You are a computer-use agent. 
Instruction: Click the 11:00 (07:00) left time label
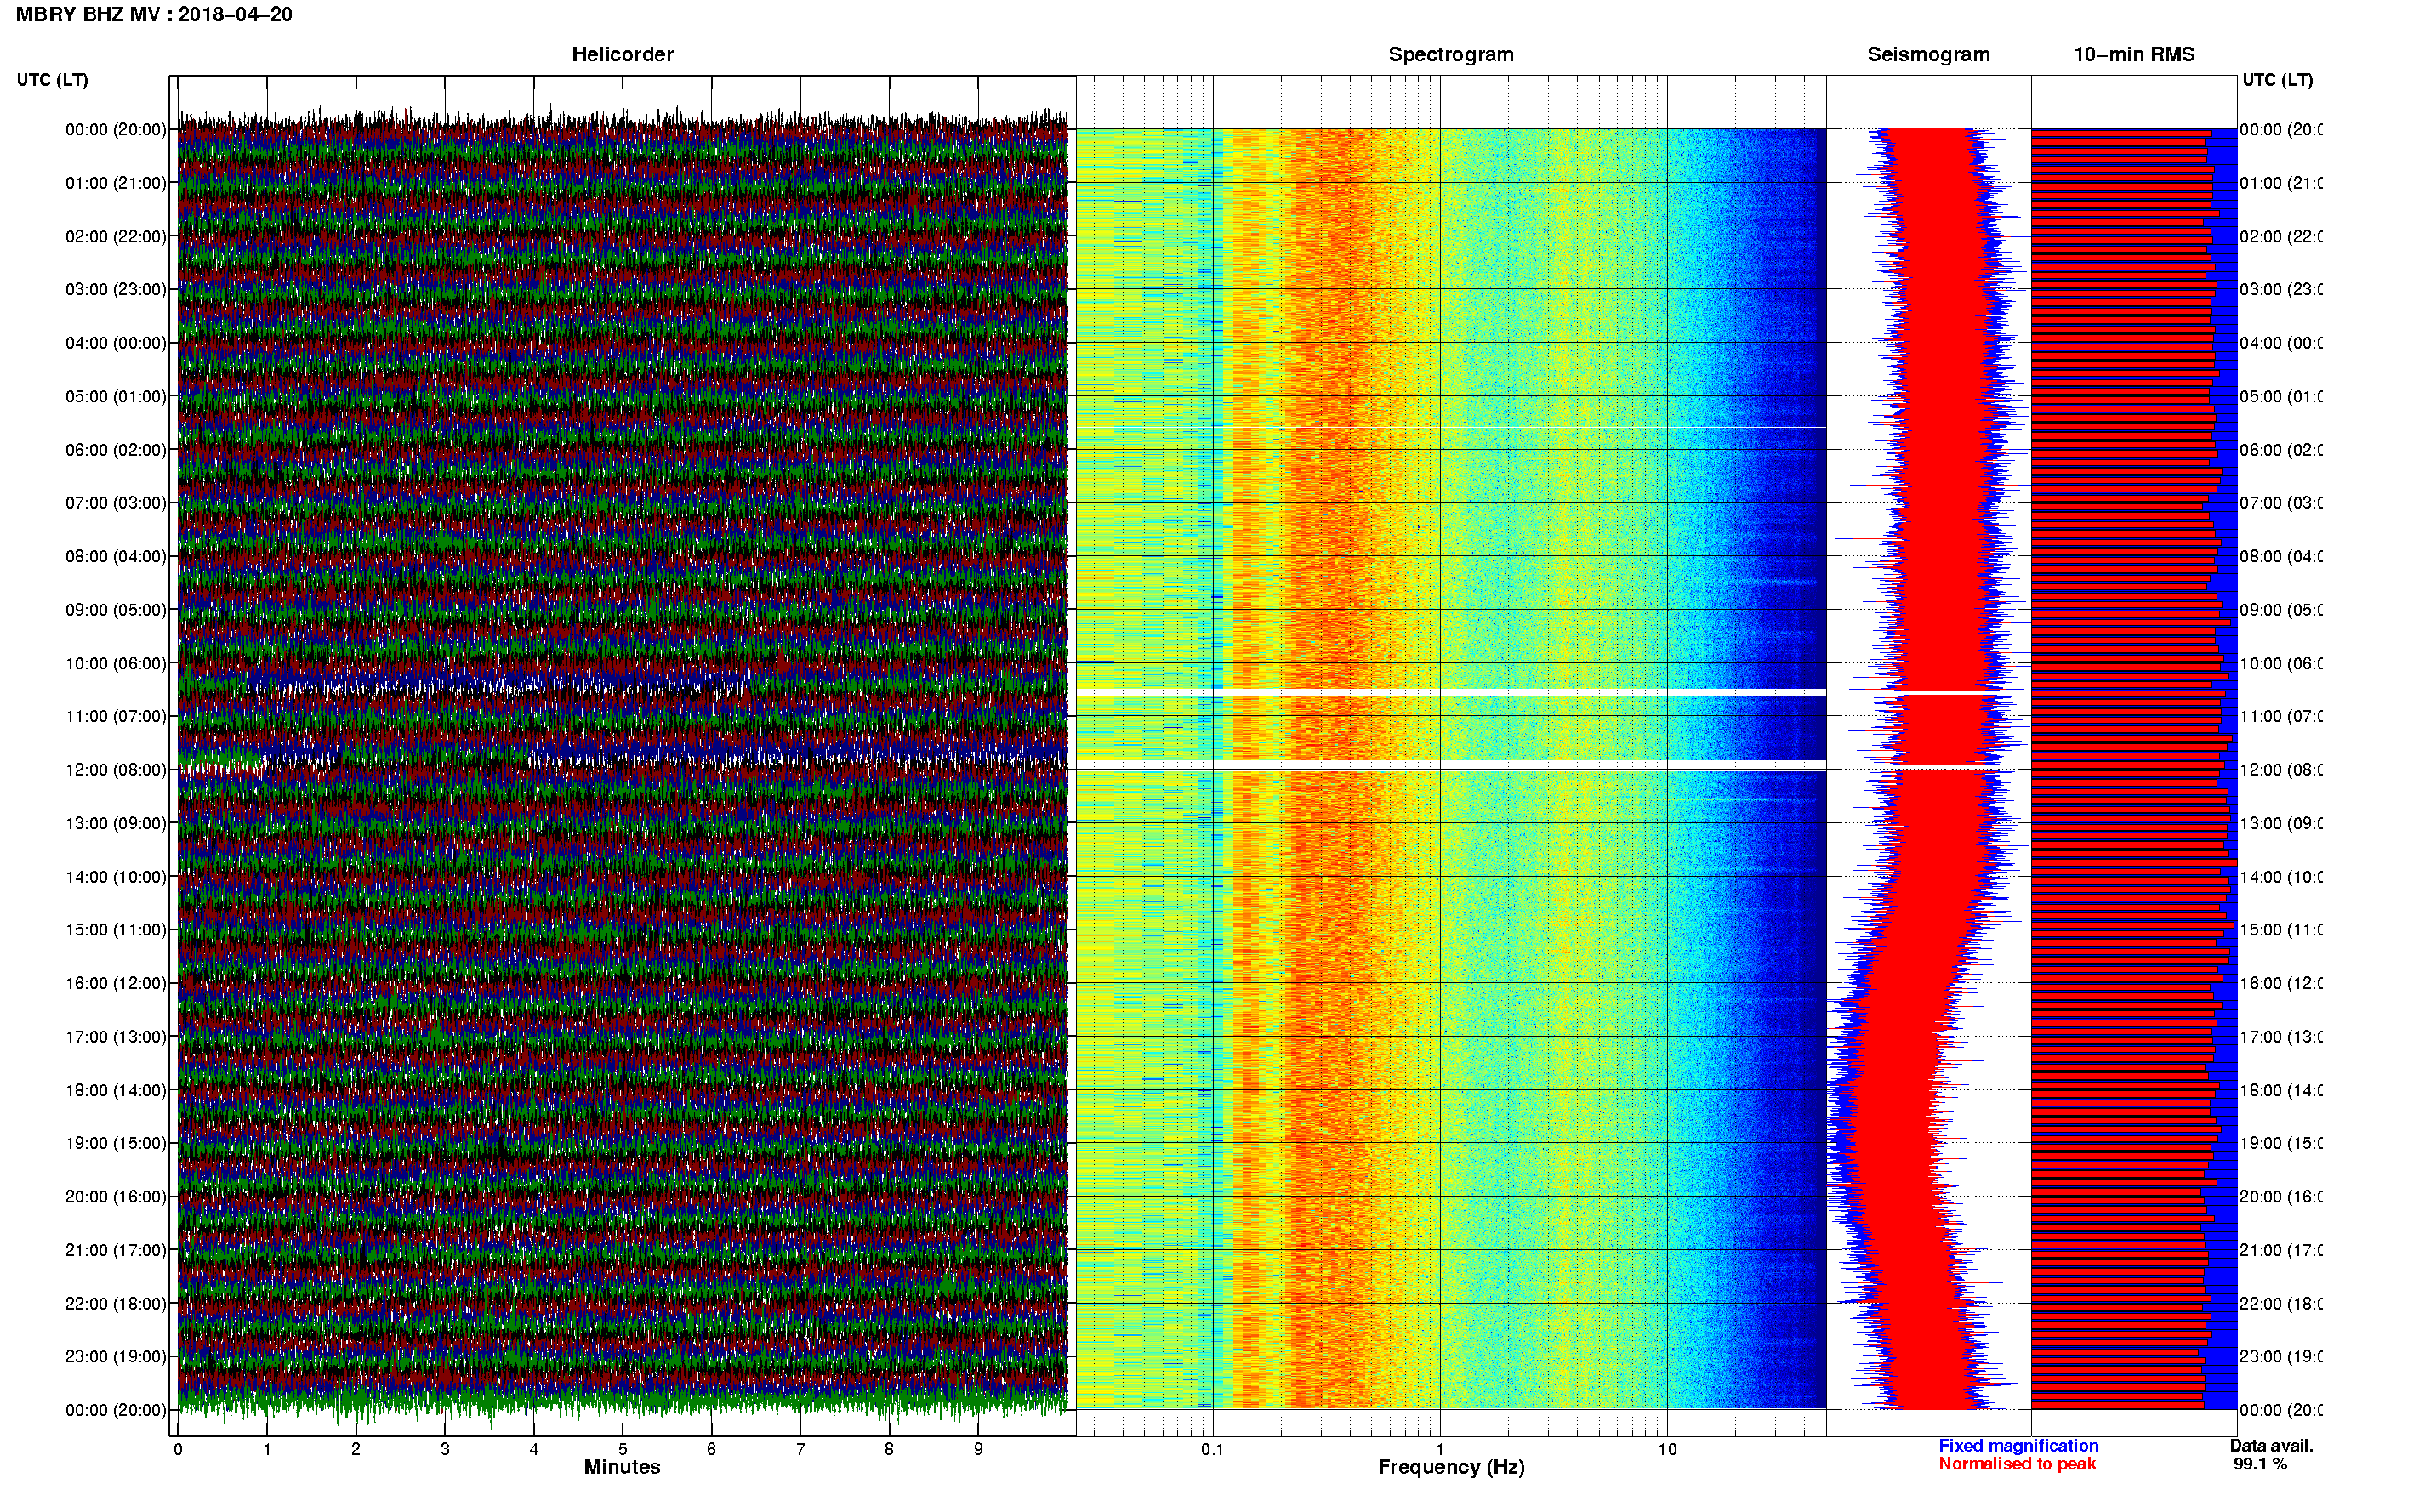click(116, 716)
